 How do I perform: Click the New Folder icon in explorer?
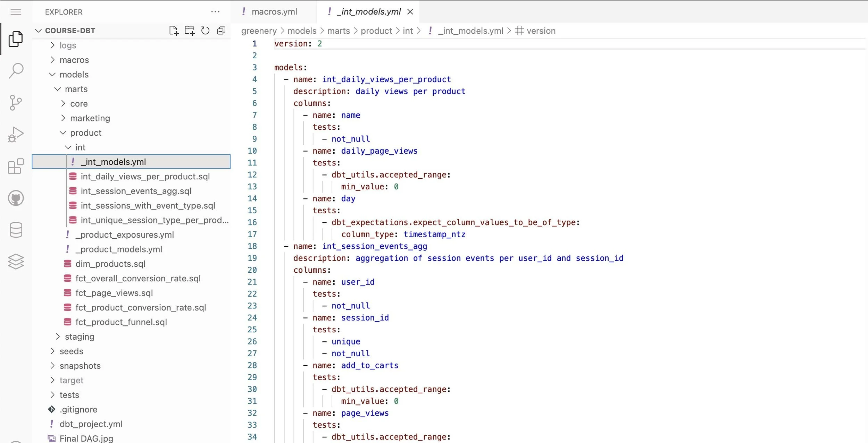click(x=190, y=31)
